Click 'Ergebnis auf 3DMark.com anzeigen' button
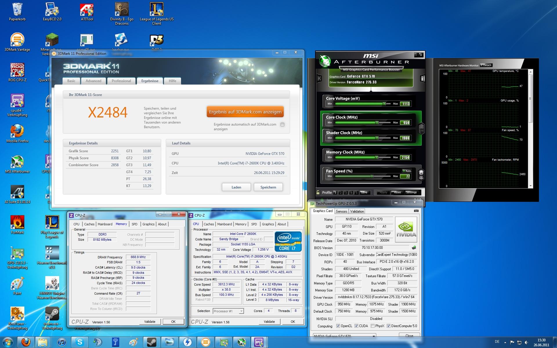This screenshot has width=557, height=348. pyautogui.click(x=245, y=112)
